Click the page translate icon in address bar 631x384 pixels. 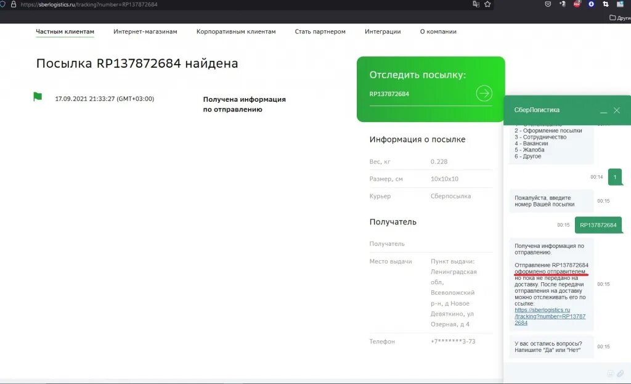pyautogui.click(x=476, y=4)
